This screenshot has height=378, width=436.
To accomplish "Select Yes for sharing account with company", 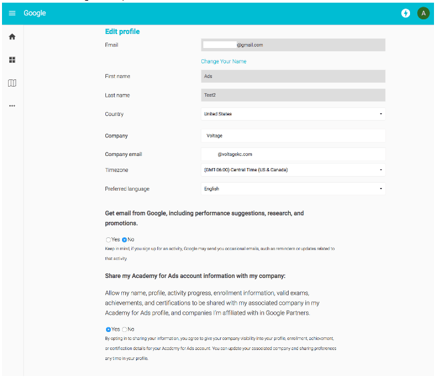I will coord(108,329).
